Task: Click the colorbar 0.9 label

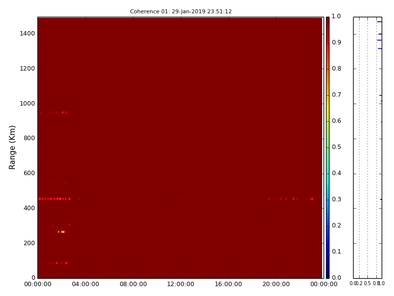Action: (x=336, y=42)
